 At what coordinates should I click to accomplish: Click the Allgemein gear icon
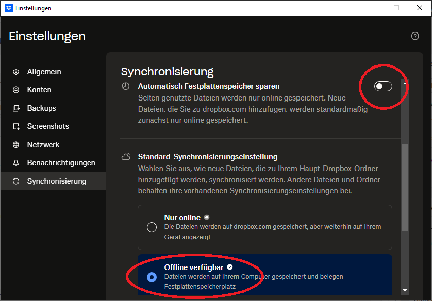16,72
